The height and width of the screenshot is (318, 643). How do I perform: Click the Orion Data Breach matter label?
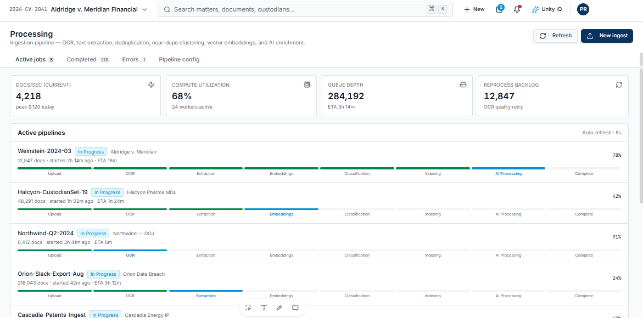[143, 274]
